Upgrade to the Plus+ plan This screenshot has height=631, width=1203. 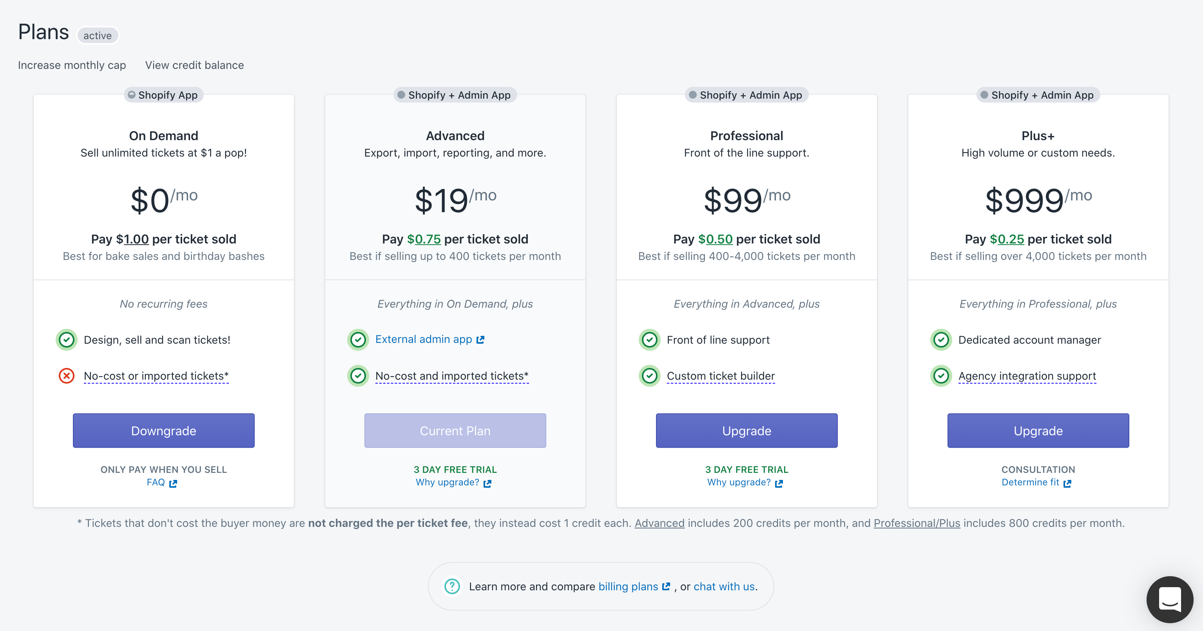[x=1038, y=431]
